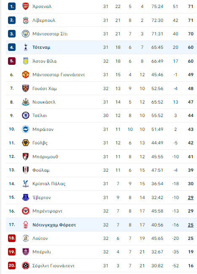Click the Νιουκάστλ team name

pos(44,102)
